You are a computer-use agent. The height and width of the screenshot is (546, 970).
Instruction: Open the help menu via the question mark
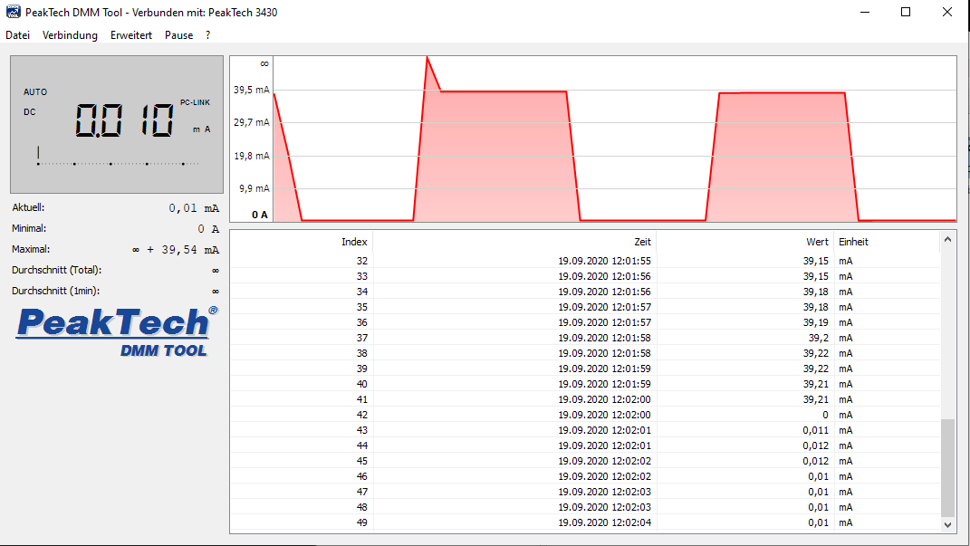[206, 35]
